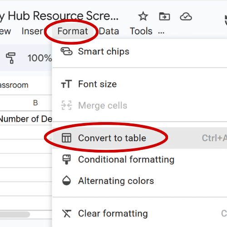
Task: Open the Tools menu
Action: pos(141,31)
